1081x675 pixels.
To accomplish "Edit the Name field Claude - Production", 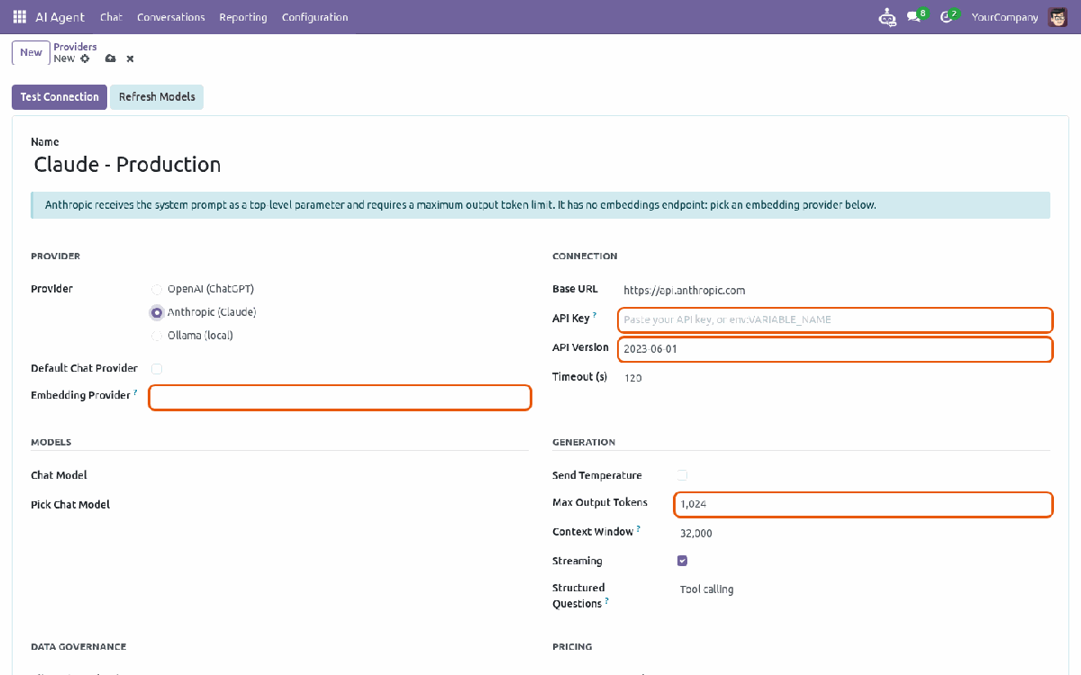I will coord(540,165).
